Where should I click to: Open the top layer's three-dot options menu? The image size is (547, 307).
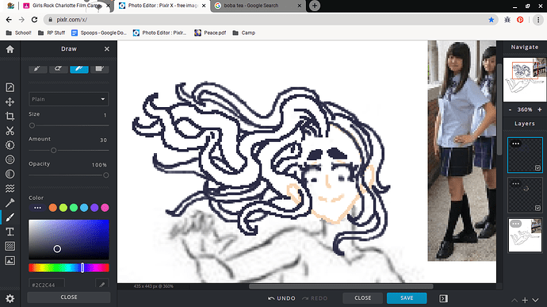pos(515,144)
